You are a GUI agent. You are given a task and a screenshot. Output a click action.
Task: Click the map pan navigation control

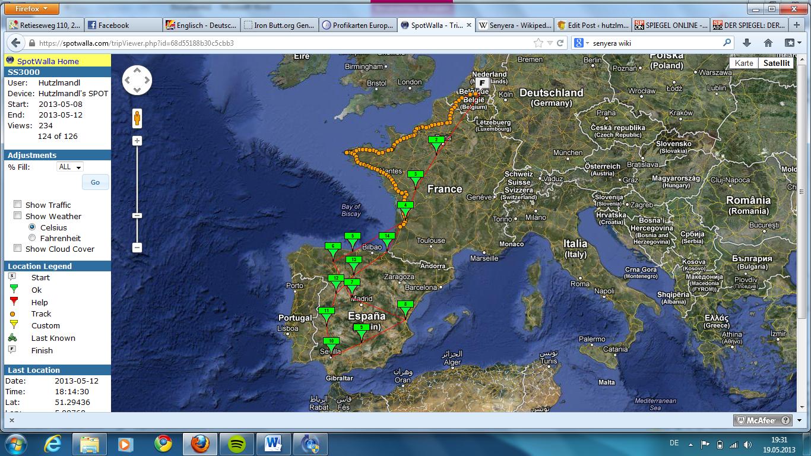[x=137, y=80]
